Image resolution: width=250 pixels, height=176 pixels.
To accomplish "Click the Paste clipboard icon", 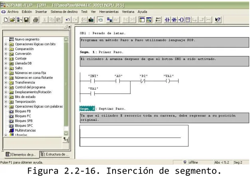I will click(59, 20).
